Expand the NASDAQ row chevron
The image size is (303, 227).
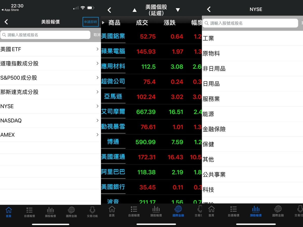[x=97, y=120]
